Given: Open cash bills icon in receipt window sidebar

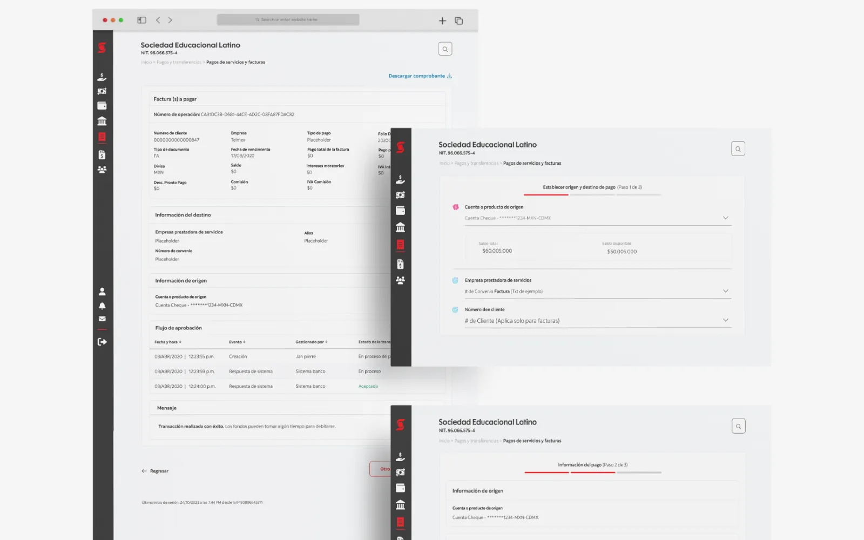Looking at the screenshot, I should 102,91.
